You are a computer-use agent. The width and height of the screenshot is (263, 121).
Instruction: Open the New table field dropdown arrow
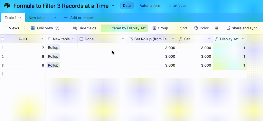(73, 39)
